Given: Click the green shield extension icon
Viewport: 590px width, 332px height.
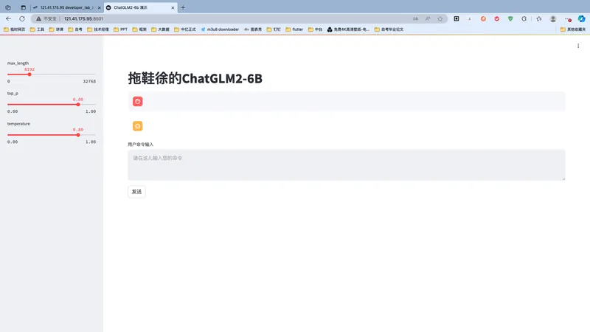Looking at the screenshot, I should point(510,18).
